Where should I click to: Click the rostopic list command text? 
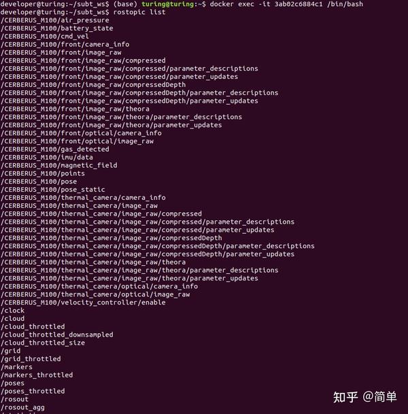click(x=139, y=12)
